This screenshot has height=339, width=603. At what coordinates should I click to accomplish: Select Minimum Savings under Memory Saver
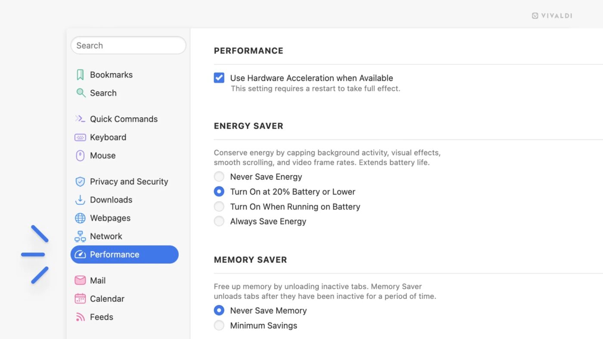pyautogui.click(x=219, y=325)
